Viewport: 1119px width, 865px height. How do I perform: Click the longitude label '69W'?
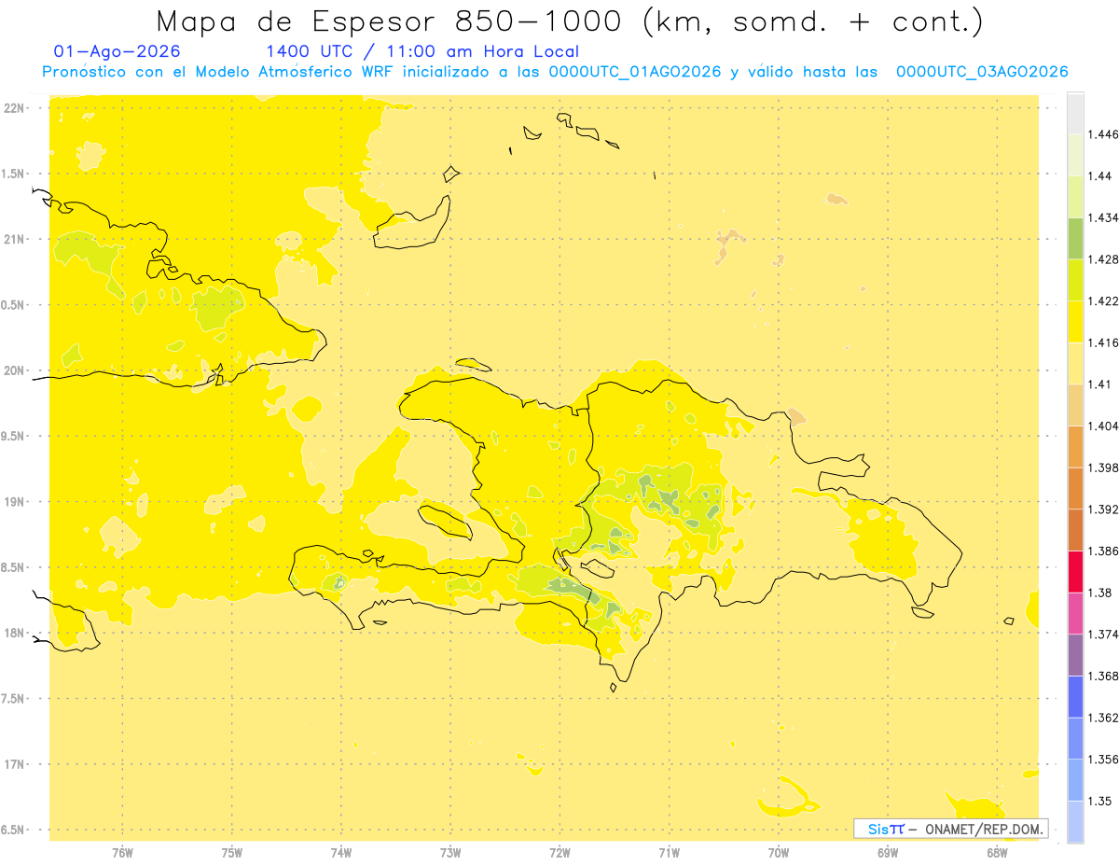[888, 853]
